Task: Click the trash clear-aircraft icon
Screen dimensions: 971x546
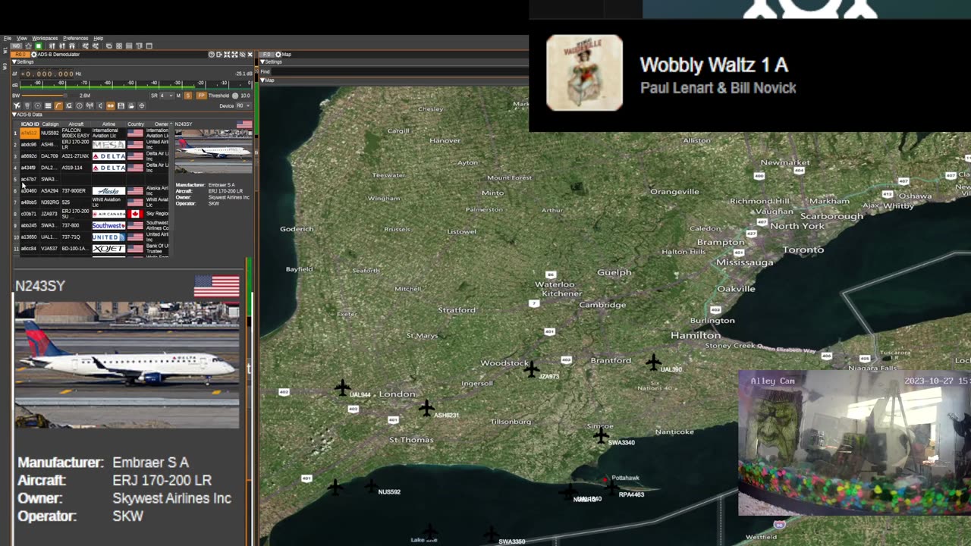Action: point(27,106)
